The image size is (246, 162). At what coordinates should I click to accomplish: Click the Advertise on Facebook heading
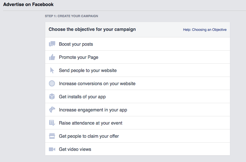click(28, 4)
